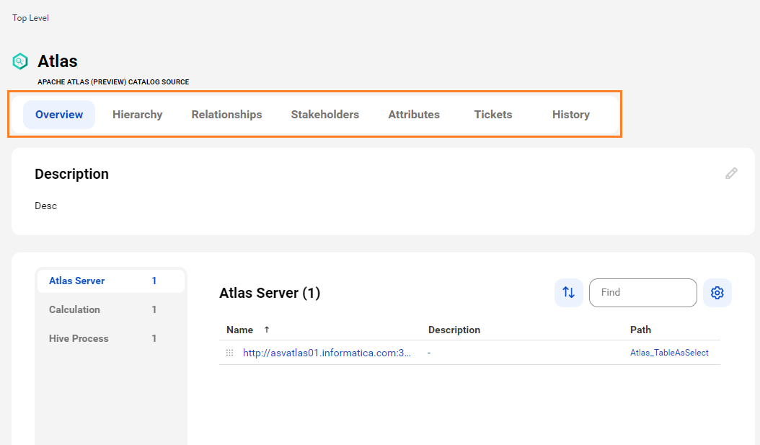Click the row drag handle beside the server URL

tap(230, 353)
